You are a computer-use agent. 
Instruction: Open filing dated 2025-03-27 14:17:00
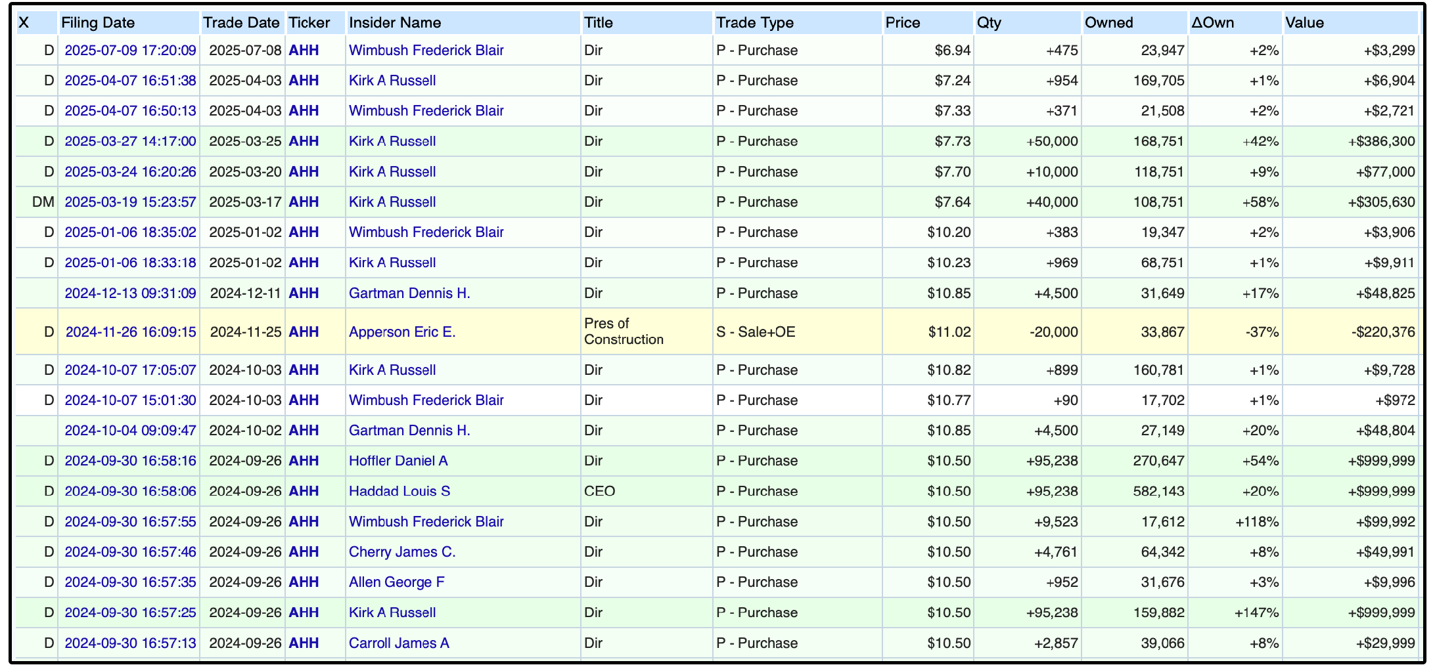(130, 141)
